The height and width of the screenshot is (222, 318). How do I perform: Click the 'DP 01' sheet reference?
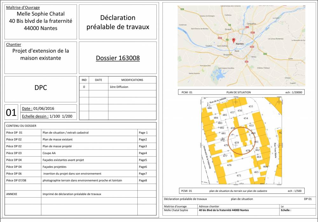(308, 199)
